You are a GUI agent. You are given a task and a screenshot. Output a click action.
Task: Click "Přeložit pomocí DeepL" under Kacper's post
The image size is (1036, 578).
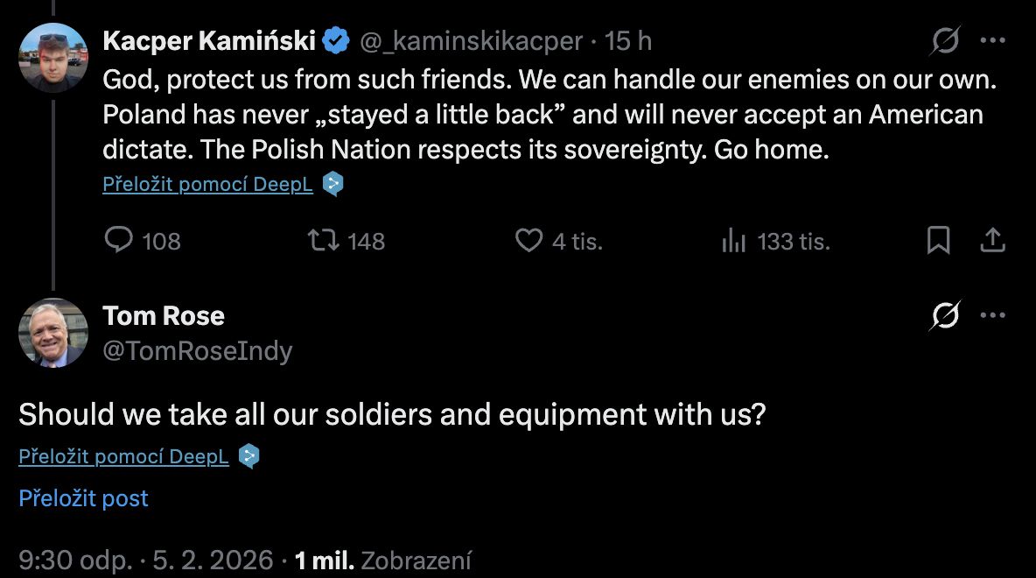tap(207, 185)
